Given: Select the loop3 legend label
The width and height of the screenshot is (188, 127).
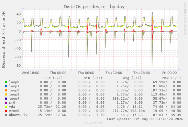Looking at the screenshot, I should pyautogui.click(x=14, y=94).
